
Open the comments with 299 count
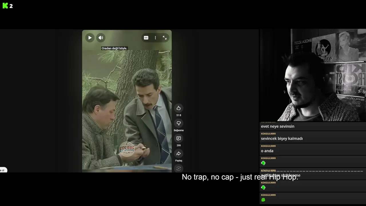(178, 138)
